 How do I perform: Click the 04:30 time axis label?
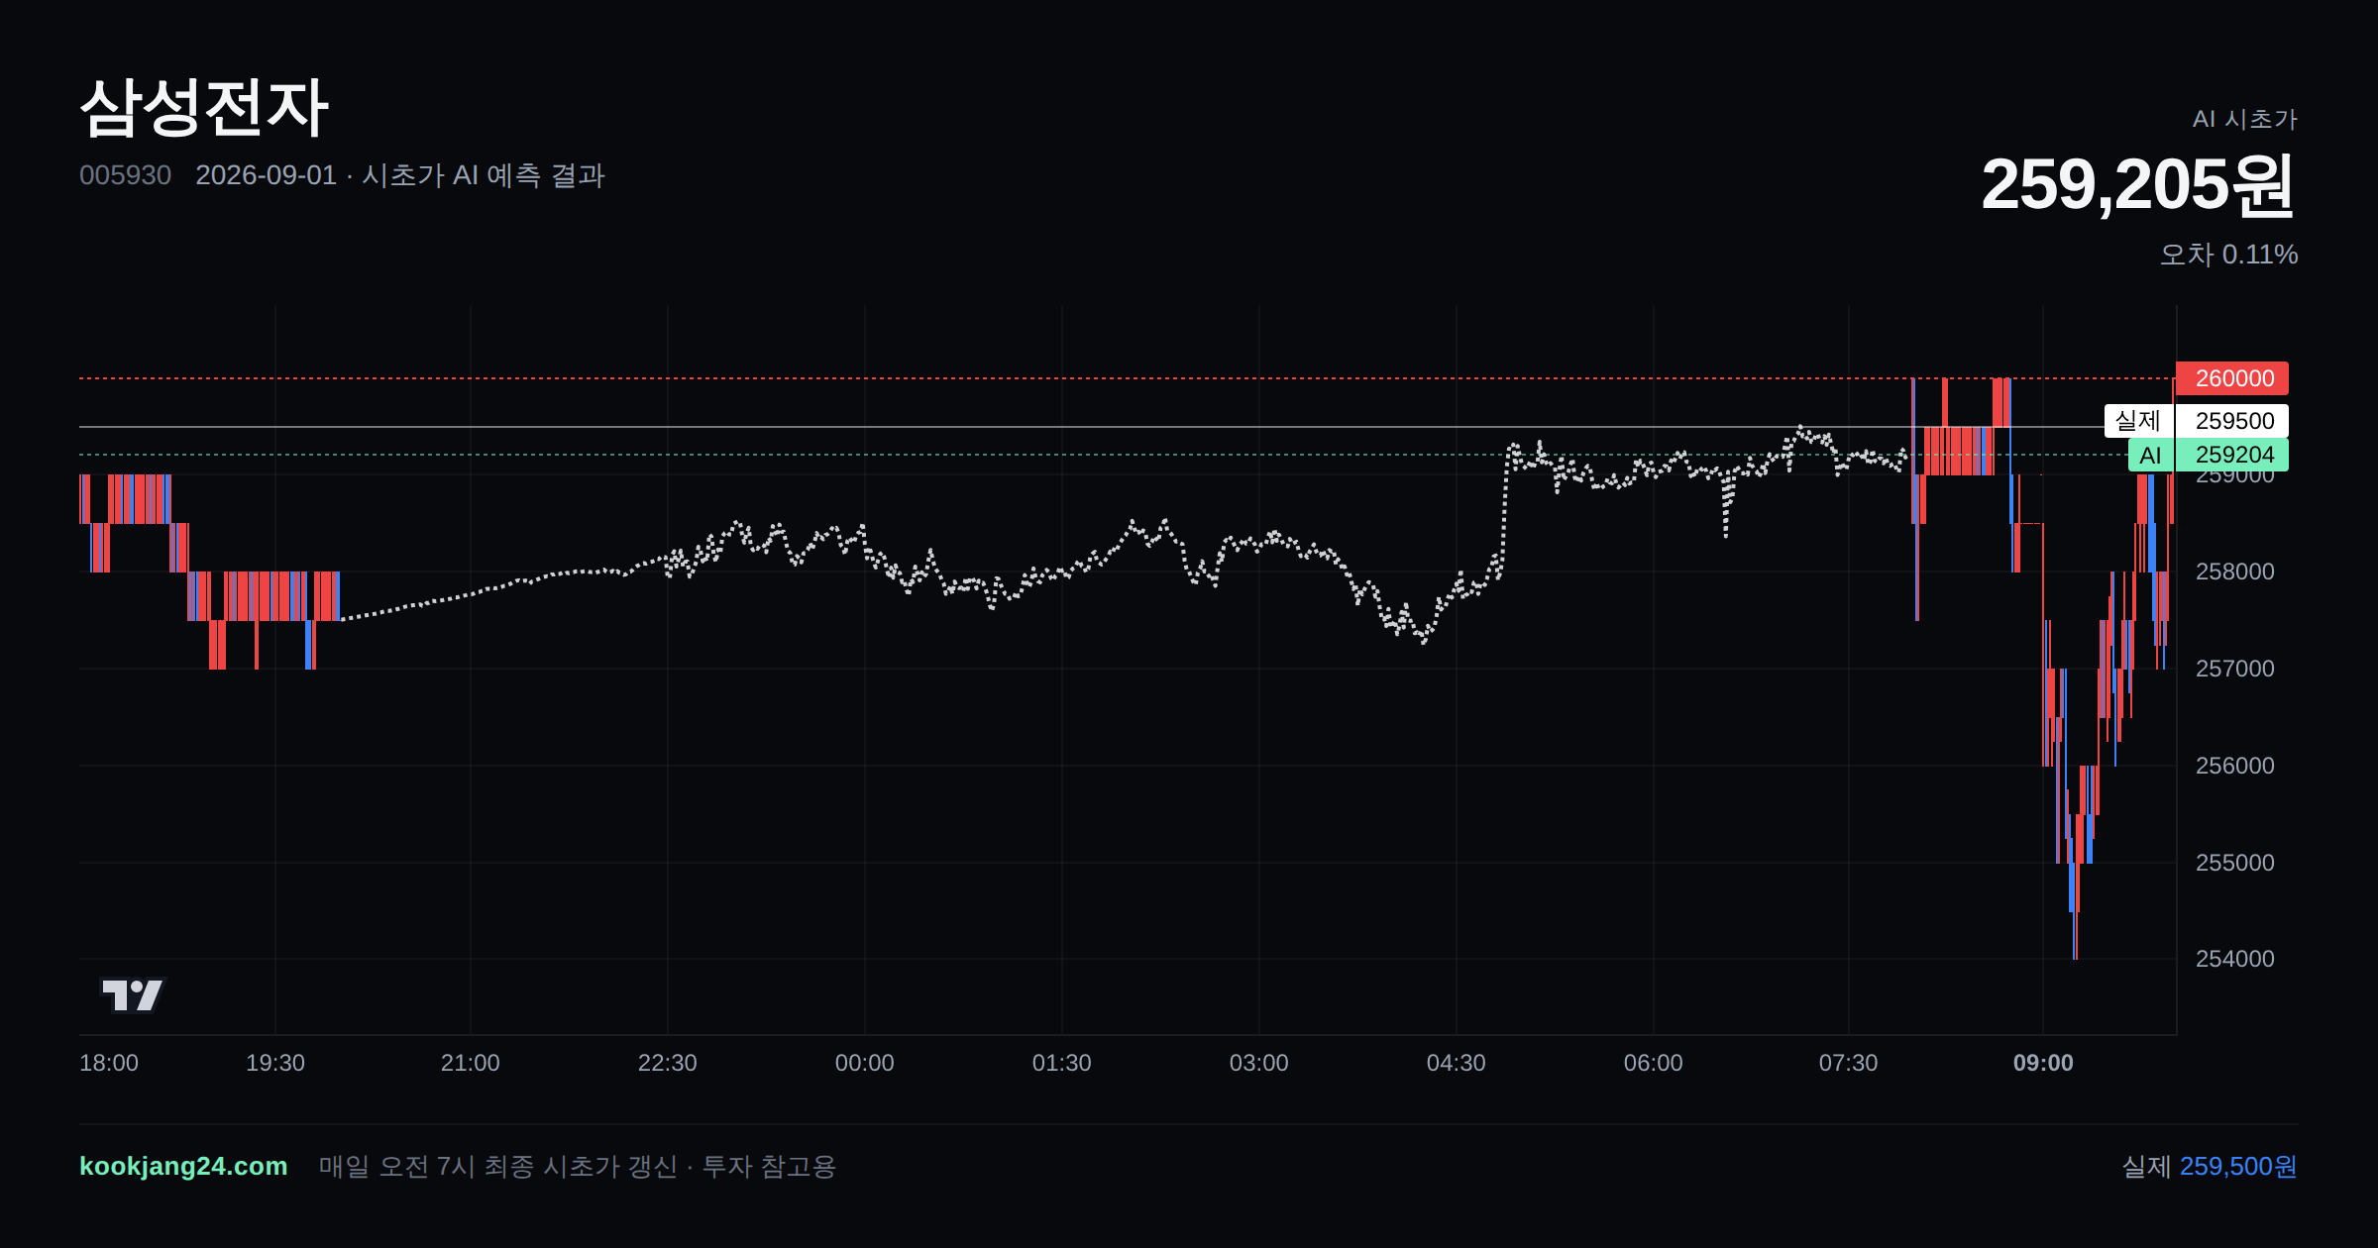click(1456, 1063)
